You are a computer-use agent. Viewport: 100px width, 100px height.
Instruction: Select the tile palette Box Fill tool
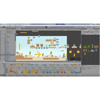(x=91, y=31)
